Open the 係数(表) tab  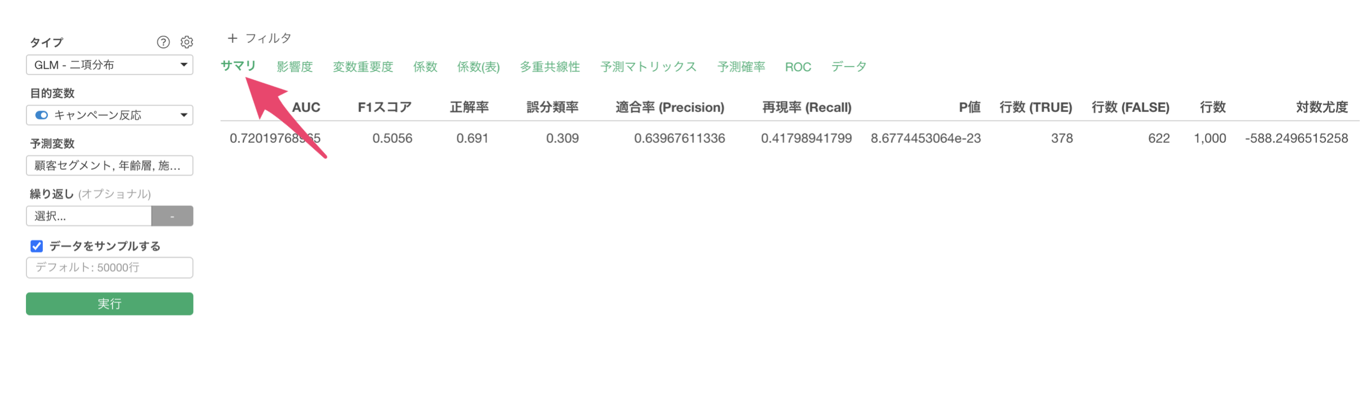478,67
